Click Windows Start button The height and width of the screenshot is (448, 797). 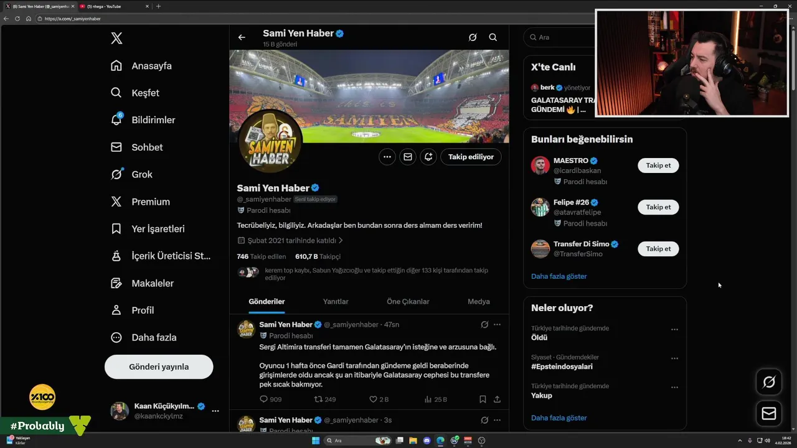(316, 441)
